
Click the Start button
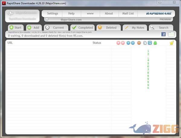[x=16, y=28]
